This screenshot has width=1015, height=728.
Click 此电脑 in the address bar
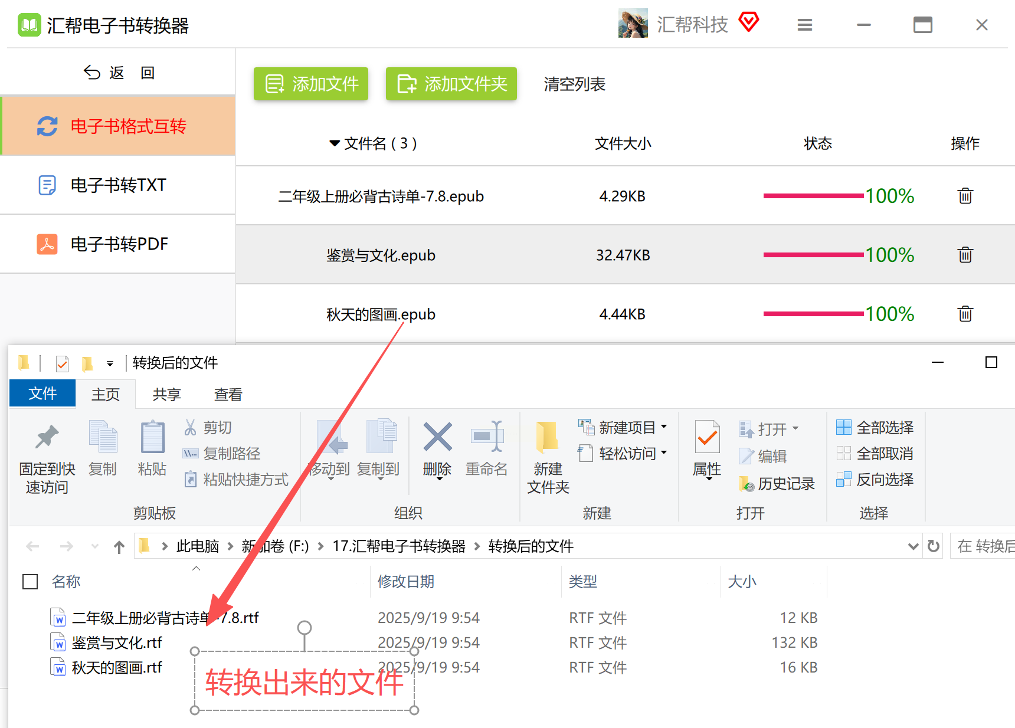[198, 546]
